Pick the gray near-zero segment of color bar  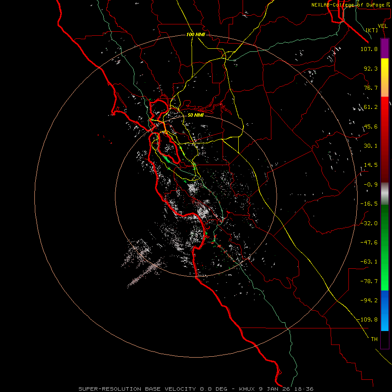point(385,194)
